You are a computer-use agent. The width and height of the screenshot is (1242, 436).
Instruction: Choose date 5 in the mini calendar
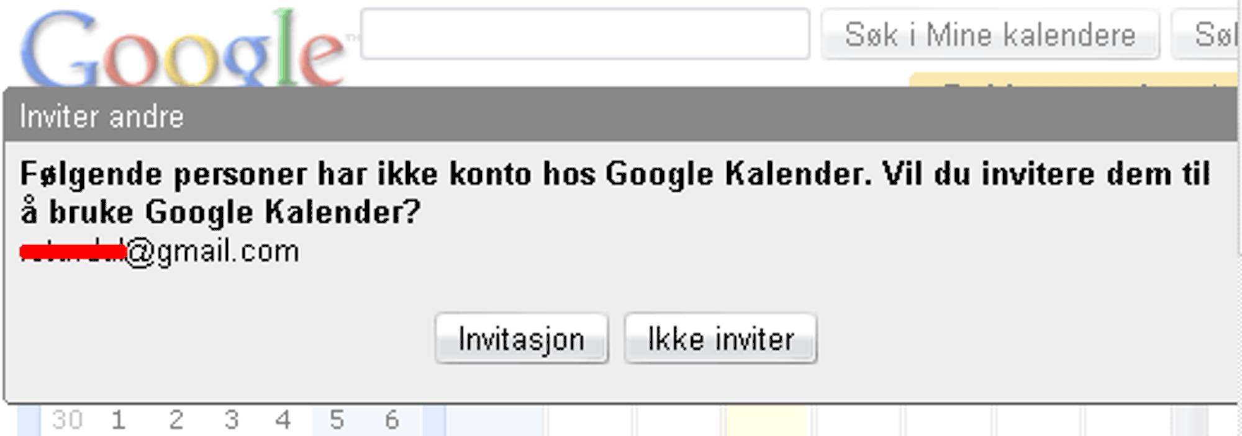point(337,420)
